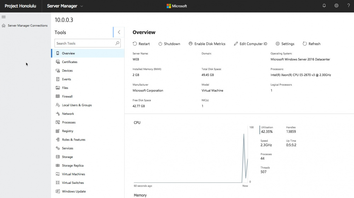Image resolution: width=354 pixels, height=198 pixels.
Task: Collapse the Tools panel with chevron
Action: (119, 32)
